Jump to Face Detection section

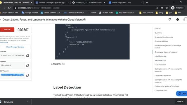point(160,65)
